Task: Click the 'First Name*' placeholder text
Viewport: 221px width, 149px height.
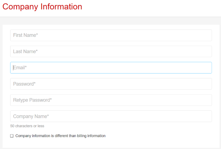Action: point(26,35)
